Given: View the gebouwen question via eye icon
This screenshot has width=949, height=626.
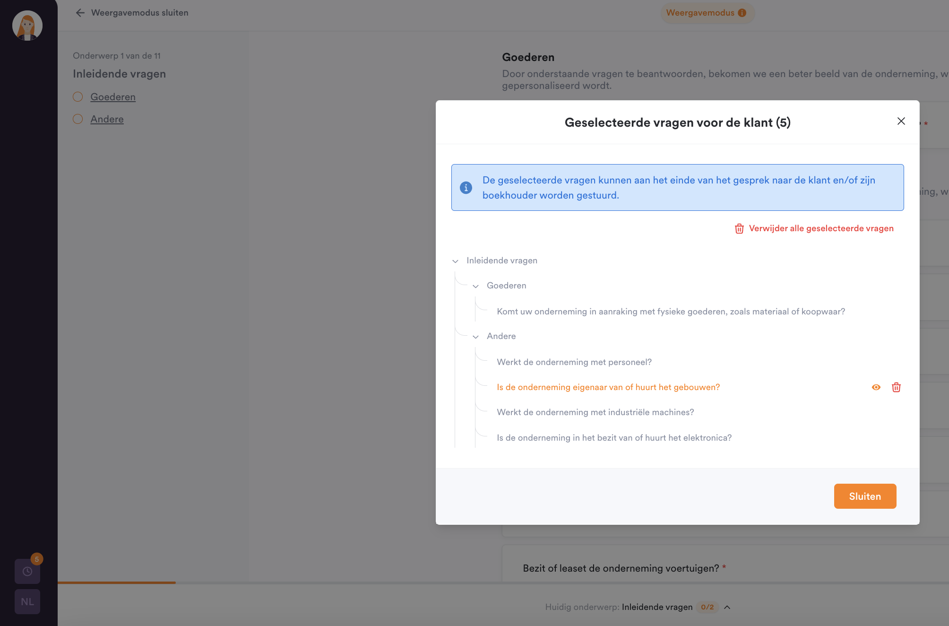Looking at the screenshot, I should (876, 387).
